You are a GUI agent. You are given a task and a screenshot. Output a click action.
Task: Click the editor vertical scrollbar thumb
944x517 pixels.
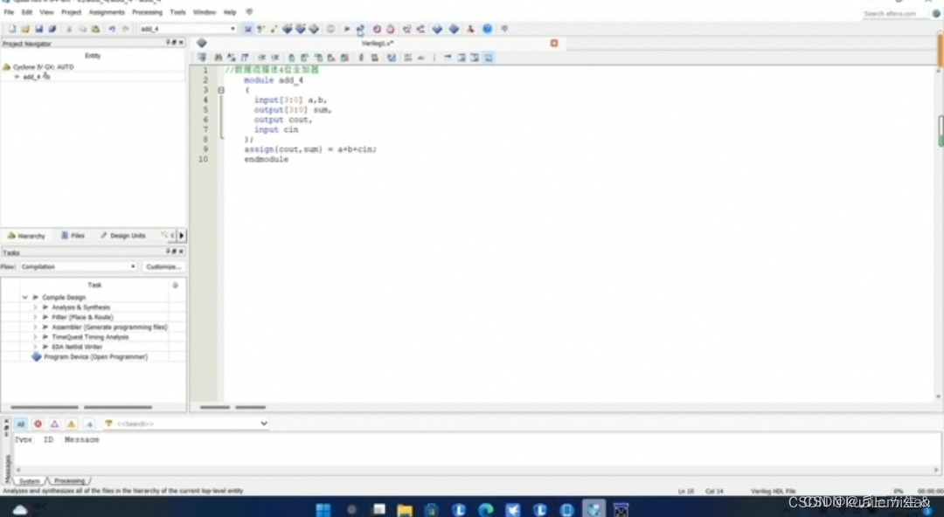coord(941,131)
